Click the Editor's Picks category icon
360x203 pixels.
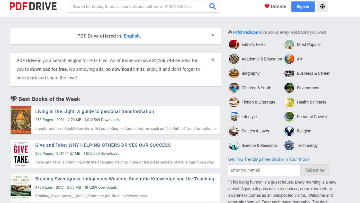coord(234,44)
